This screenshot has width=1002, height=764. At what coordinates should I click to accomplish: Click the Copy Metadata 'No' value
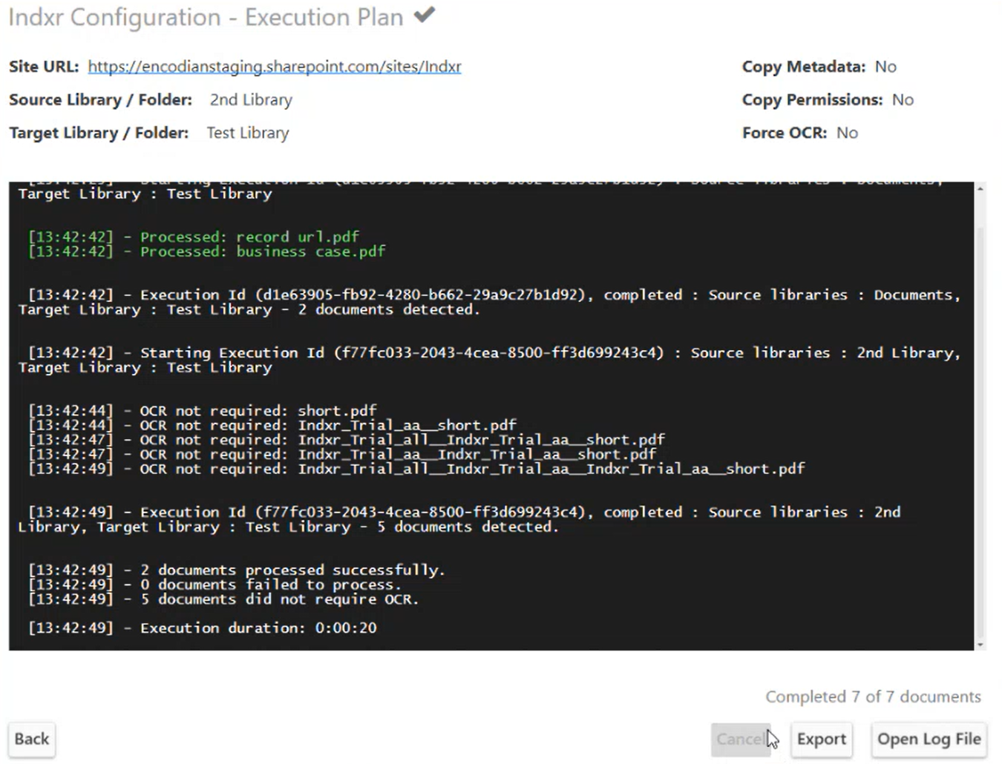point(885,67)
